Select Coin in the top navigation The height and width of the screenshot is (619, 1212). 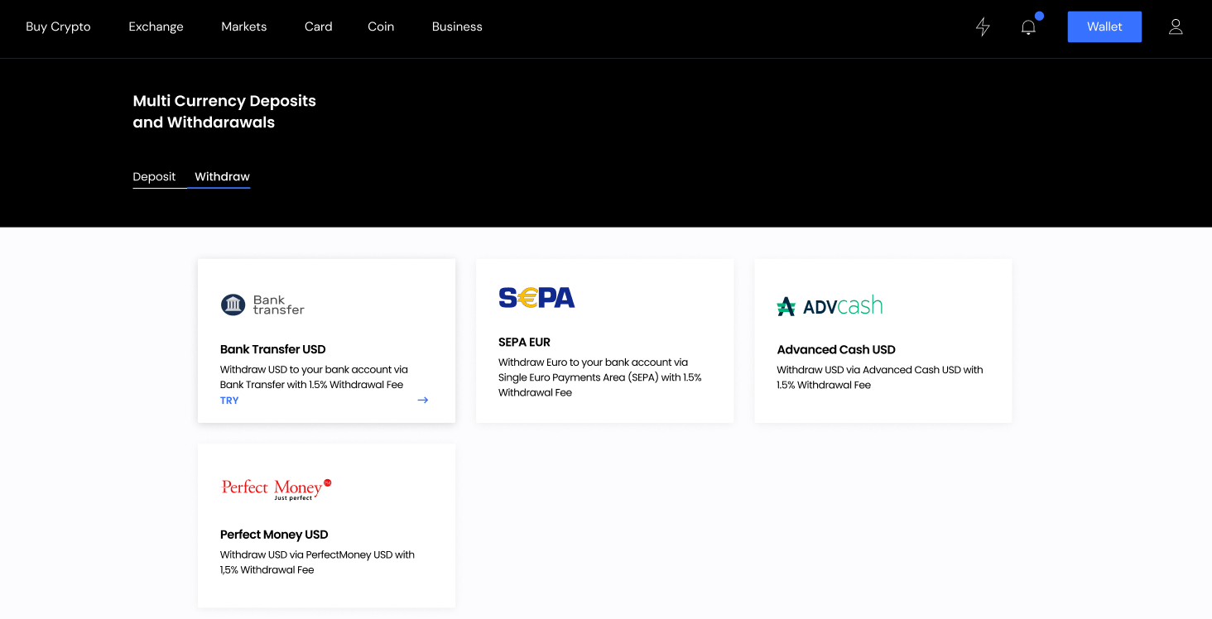click(x=381, y=26)
